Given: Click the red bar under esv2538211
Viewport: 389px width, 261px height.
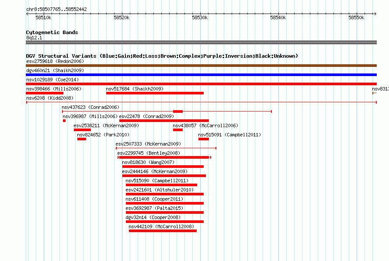Looking at the screenshot, I should click(x=82, y=130).
